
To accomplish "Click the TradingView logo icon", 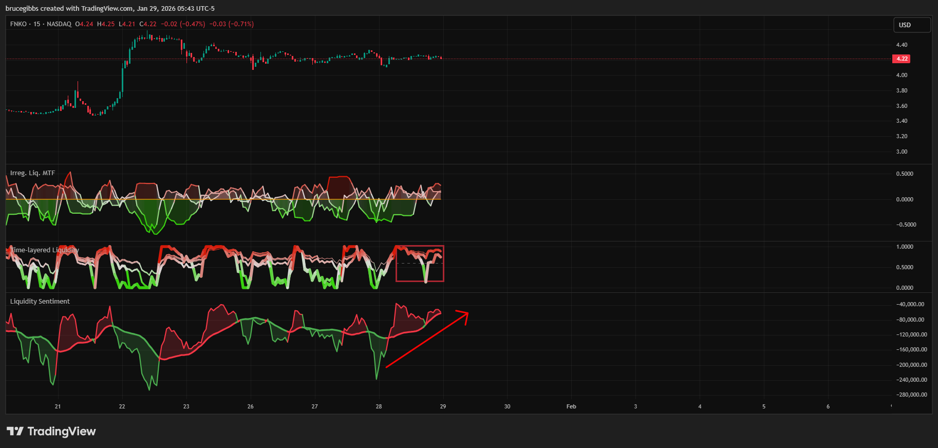I will click(x=15, y=431).
